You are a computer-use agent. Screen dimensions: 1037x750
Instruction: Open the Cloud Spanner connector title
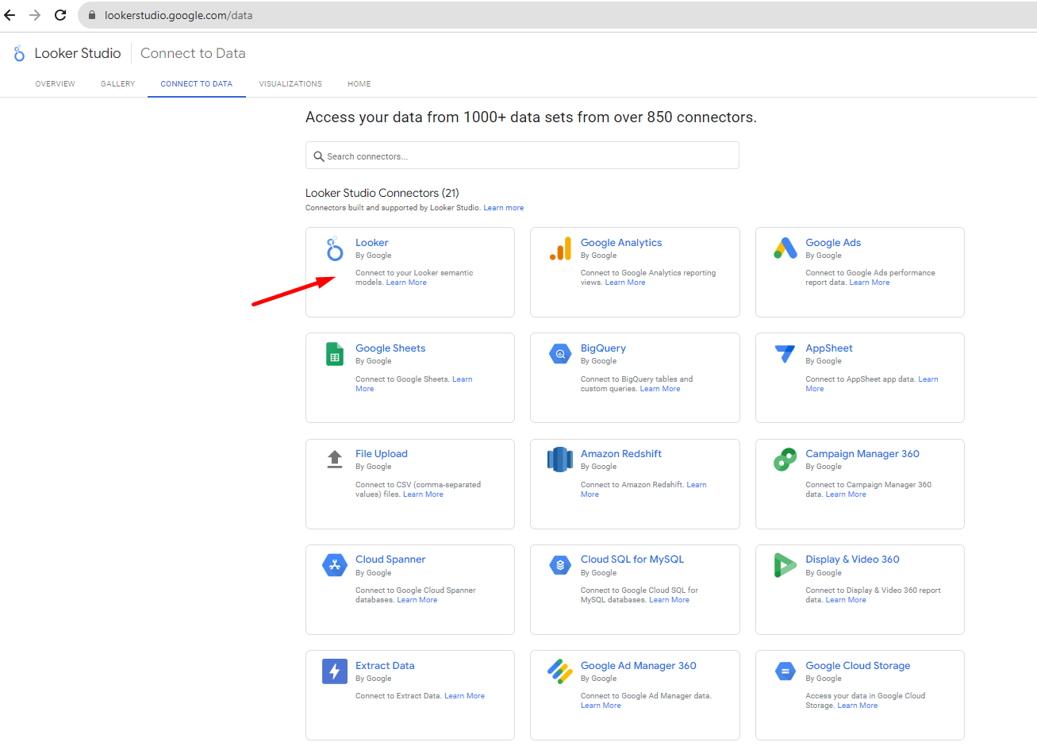point(390,560)
